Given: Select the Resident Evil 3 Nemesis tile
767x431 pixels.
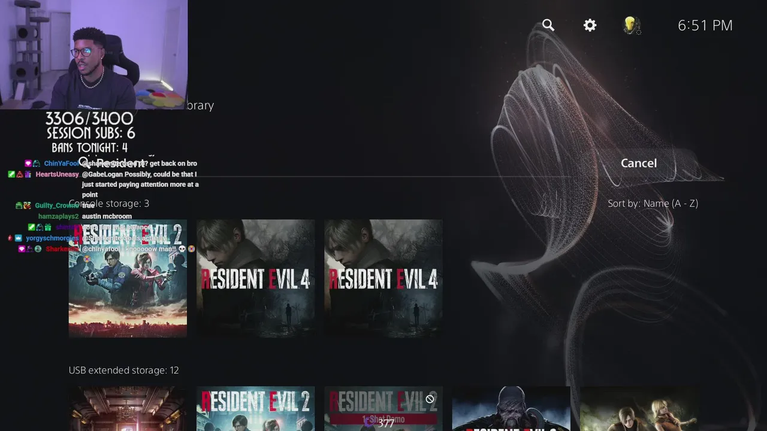Looking at the screenshot, I should [x=511, y=409].
